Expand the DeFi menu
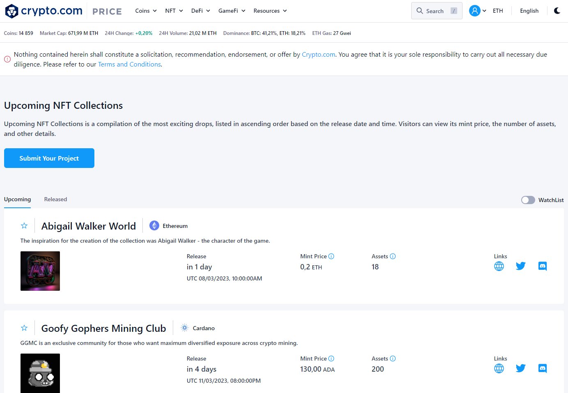568x393 pixels. pyautogui.click(x=201, y=11)
